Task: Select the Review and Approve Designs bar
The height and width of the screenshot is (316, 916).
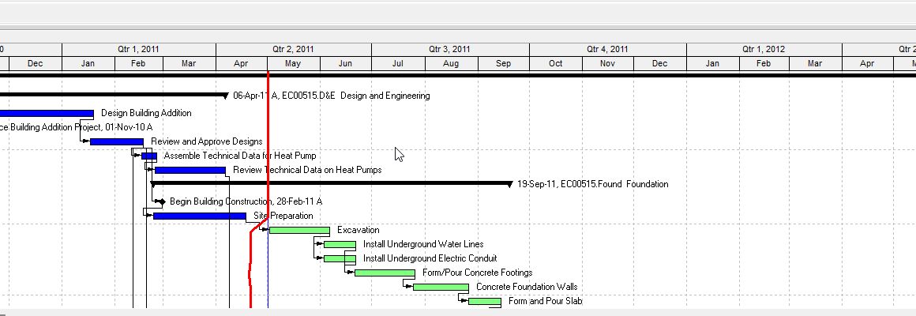Action: (x=117, y=142)
